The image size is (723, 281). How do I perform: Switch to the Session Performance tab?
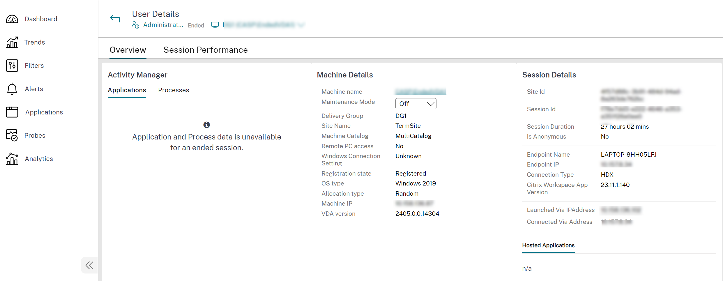pyautogui.click(x=206, y=50)
